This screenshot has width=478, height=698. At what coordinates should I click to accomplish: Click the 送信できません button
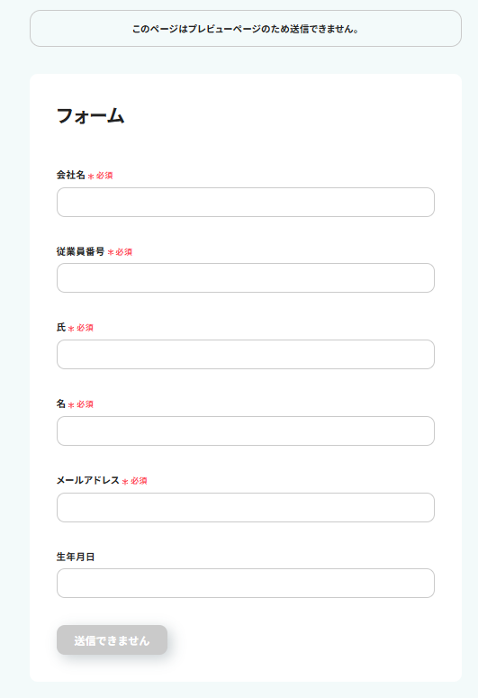click(x=113, y=640)
